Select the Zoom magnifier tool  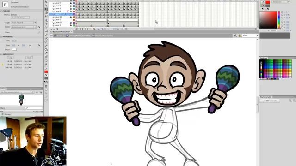click(x=46, y=65)
